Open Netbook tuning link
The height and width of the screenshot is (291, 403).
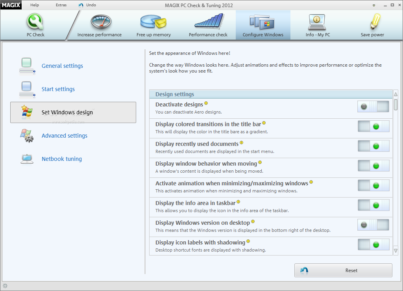[x=62, y=159]
